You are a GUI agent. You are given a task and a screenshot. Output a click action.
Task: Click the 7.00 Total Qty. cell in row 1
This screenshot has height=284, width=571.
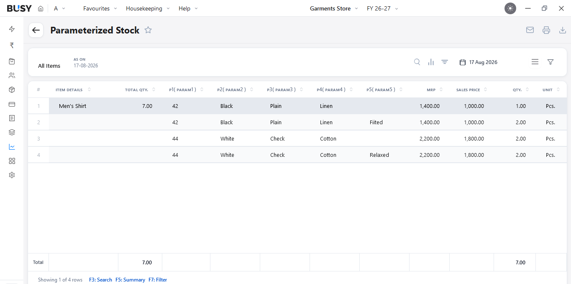coord(140,106)
